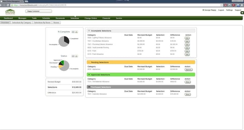Show the Tile Materials Allowance selection
Screen dimensions: 244x130
[188, 82]
